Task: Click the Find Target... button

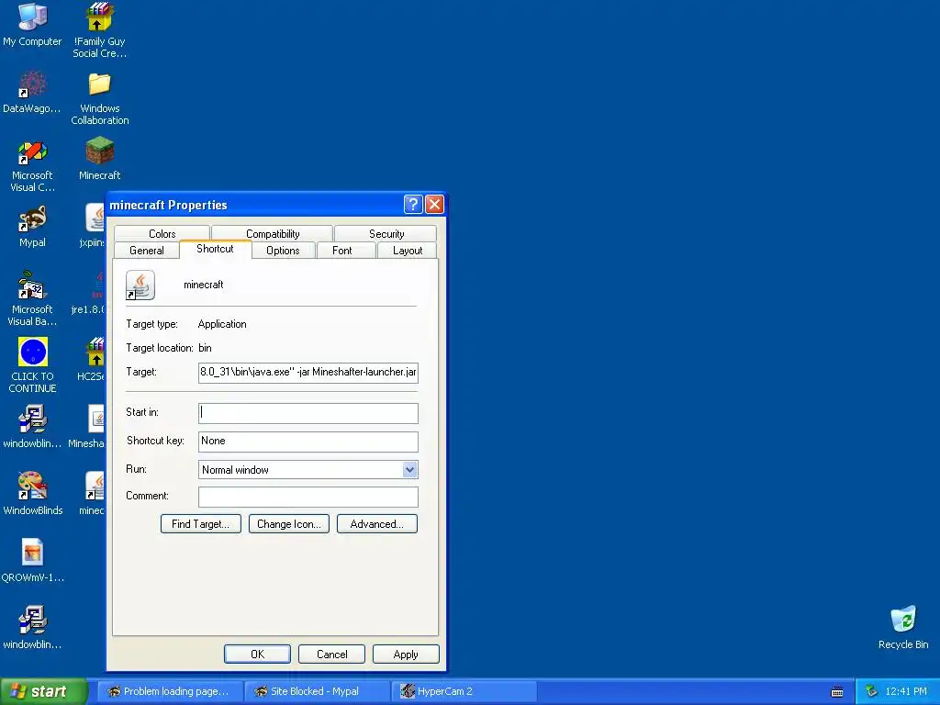Action: tap(201, 523)
